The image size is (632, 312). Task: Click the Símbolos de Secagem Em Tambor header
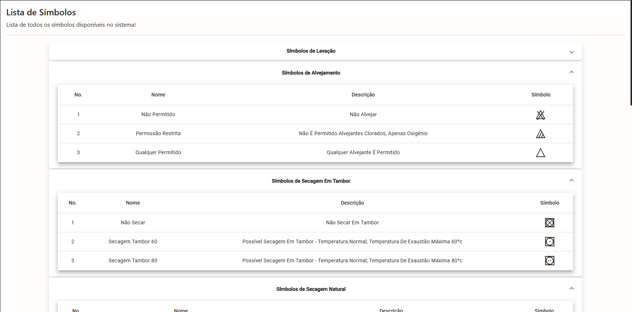point(311,181)
